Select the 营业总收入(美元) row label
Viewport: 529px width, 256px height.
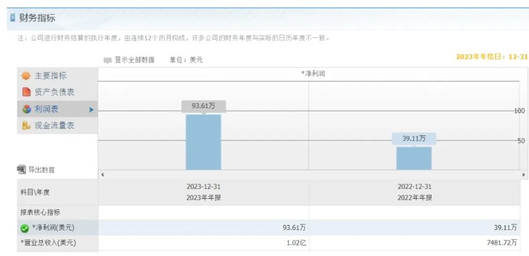click(48, 242)
